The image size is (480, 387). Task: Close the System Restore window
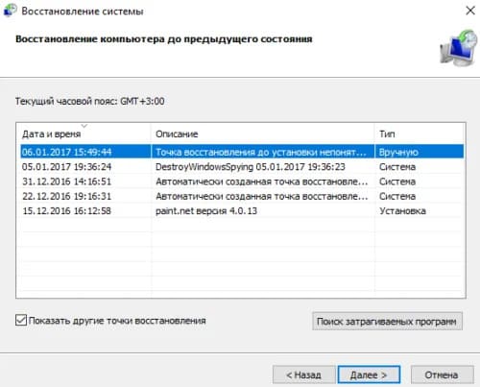click(x=470, y=11)
